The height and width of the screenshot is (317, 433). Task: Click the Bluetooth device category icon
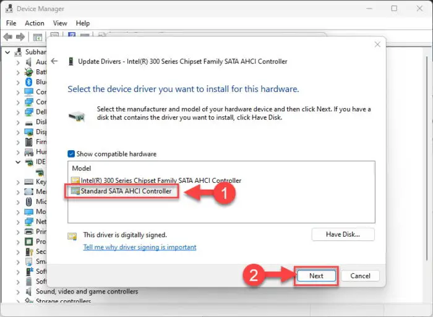[x=28, y=82]
